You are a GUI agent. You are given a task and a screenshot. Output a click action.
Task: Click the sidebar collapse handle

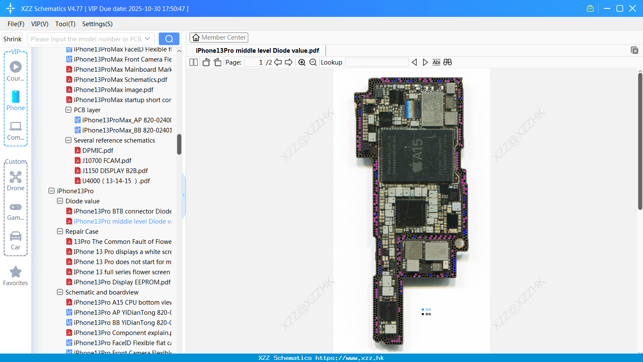click(x=184, y=195)
